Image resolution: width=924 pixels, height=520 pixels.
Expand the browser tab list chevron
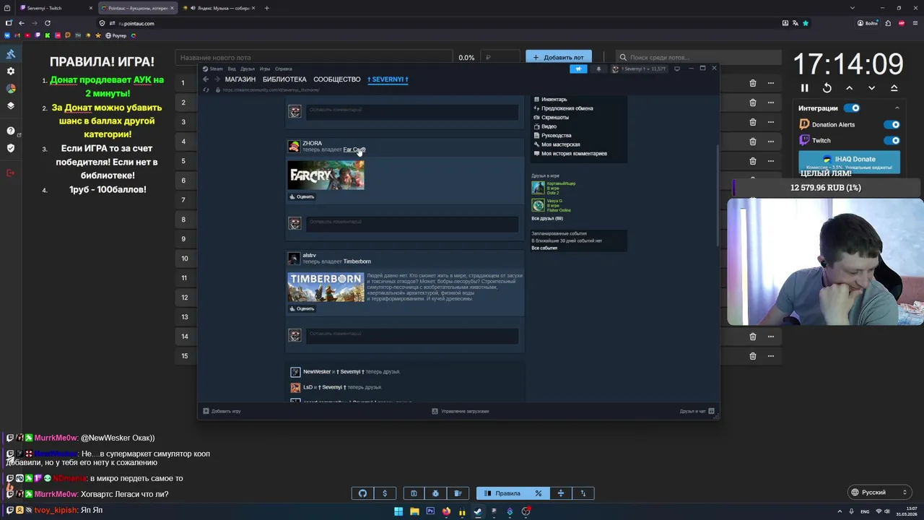pyautogui.click(x=853, y=8)
